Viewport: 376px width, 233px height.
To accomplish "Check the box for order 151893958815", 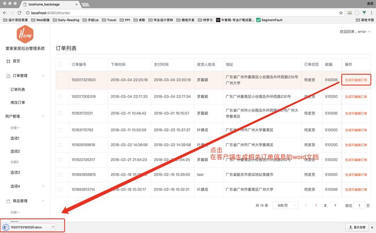I will click(x=61, y=174).
